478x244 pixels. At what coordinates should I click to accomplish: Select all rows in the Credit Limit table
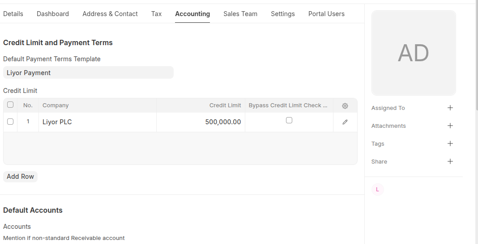10,105
